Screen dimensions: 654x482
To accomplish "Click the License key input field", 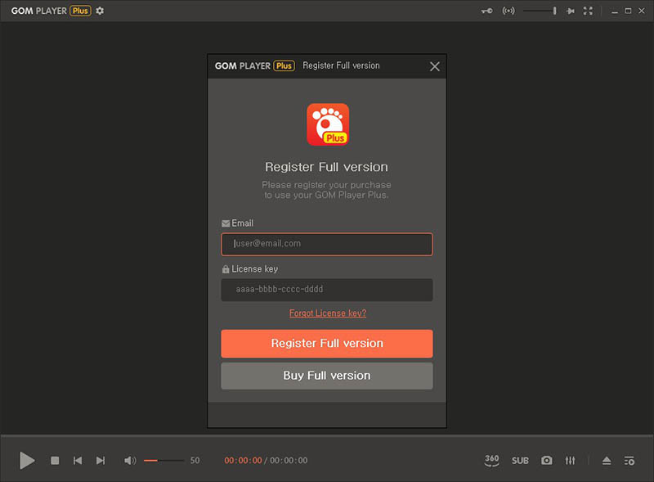I will tap(327, 290).
